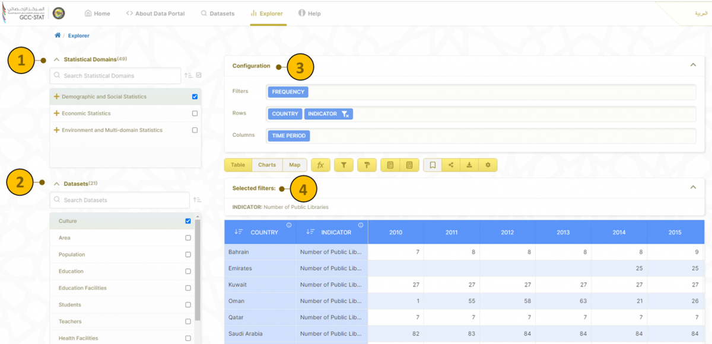This screenshot has width=712, height=344.
Task: Clear filter on INDICATOR row chip
Action: (345, 114)
